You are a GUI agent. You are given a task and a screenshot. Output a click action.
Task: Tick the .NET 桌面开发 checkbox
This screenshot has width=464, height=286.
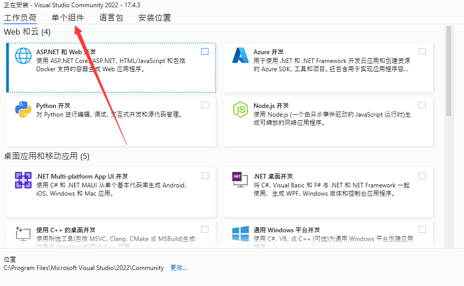422,176
